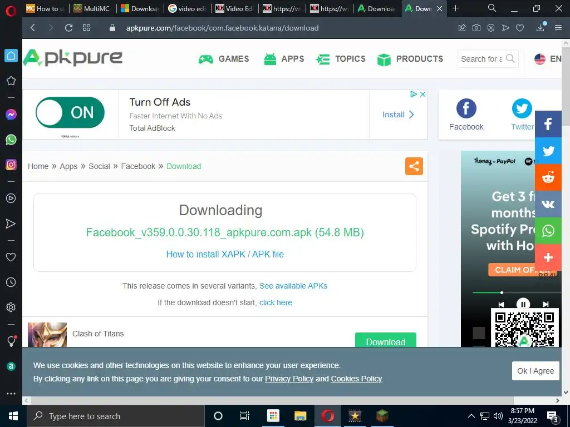Open How to install XAPK / APK file
The width and height of the screenshot is (570, 427).
(225, 254)
